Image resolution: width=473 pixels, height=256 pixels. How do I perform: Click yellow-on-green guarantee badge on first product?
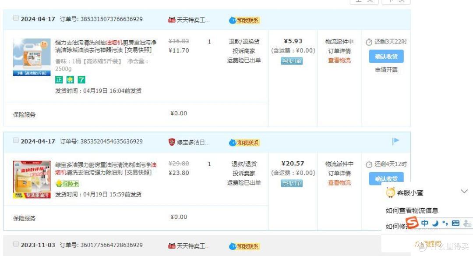point(70,80)
